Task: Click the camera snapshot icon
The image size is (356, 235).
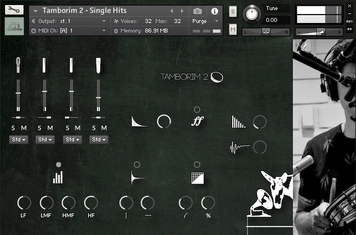Action: [197, 11]
